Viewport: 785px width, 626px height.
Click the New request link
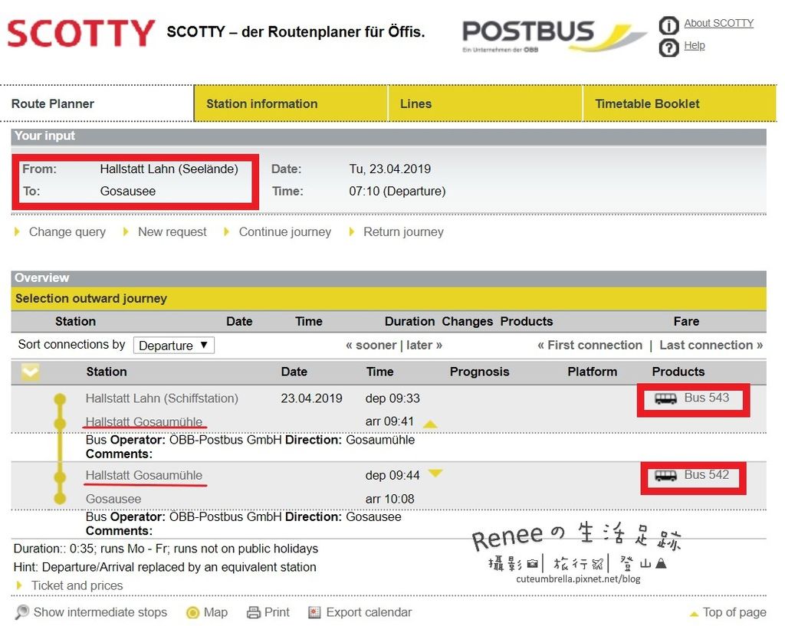pyautogui.click(x=172, y=231)
